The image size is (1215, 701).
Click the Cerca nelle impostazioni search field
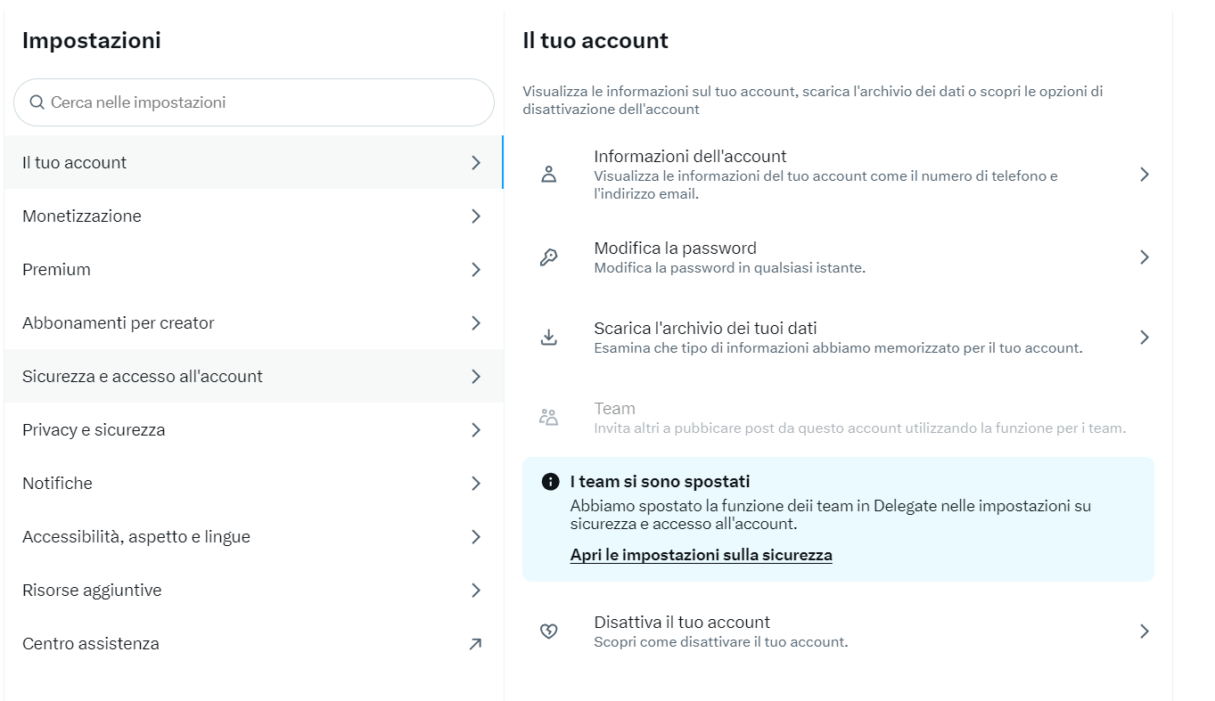253,102
